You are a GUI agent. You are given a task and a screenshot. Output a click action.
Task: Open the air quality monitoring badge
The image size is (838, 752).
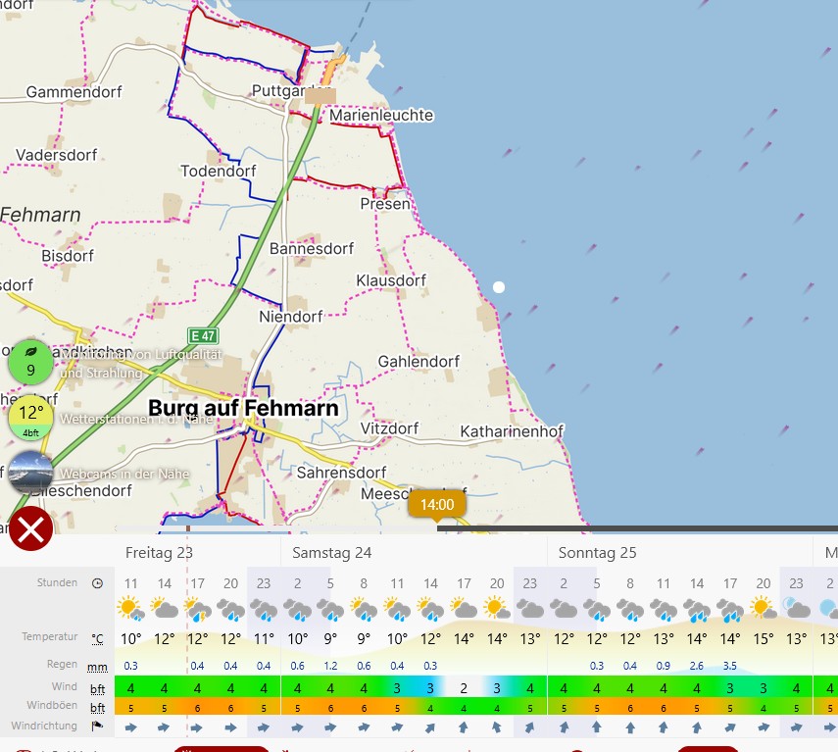pos(30,362)
